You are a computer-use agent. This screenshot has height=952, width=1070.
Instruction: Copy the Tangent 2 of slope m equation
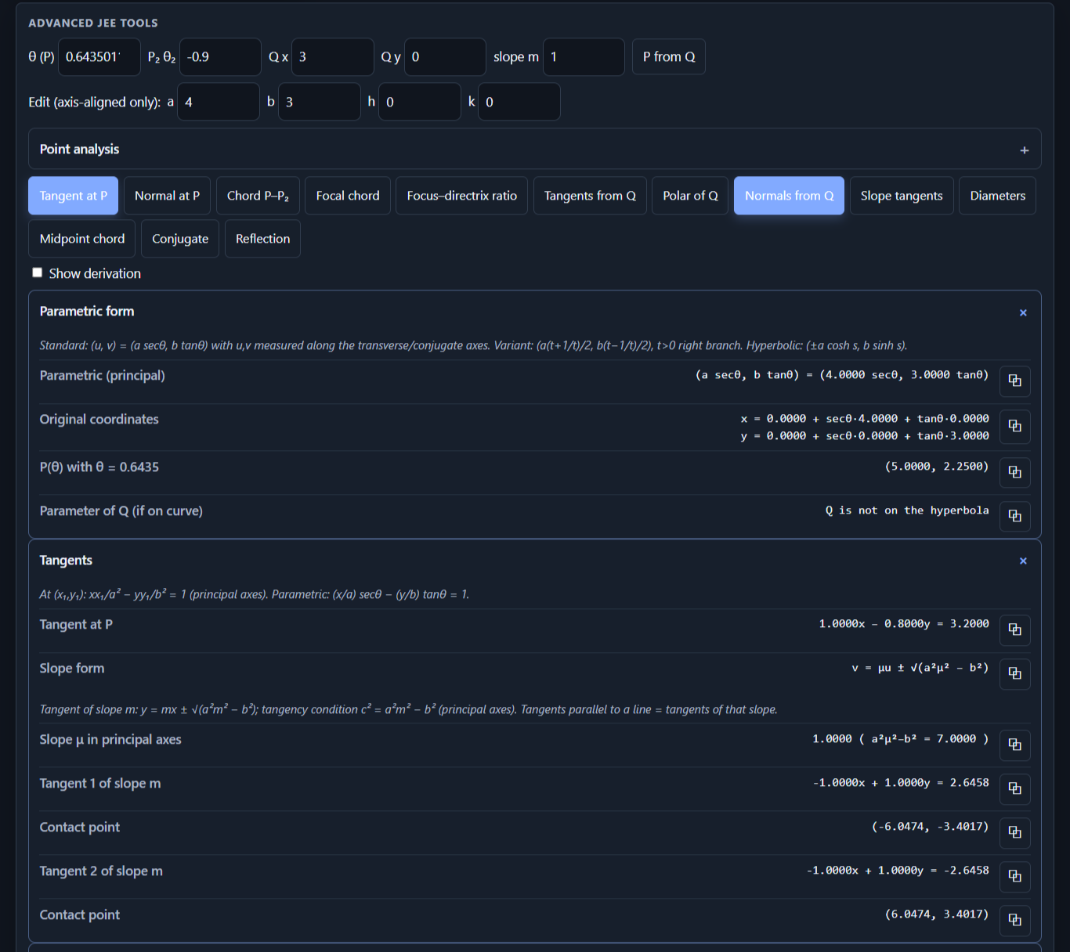click(x=1014, y=877)
